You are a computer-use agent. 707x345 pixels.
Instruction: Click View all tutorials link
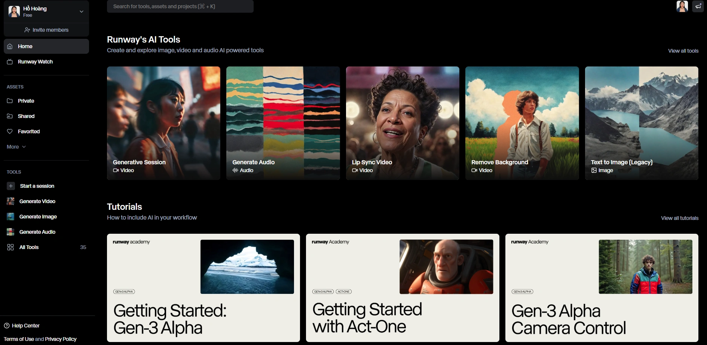pyautogui.click(x=680, y=218)
